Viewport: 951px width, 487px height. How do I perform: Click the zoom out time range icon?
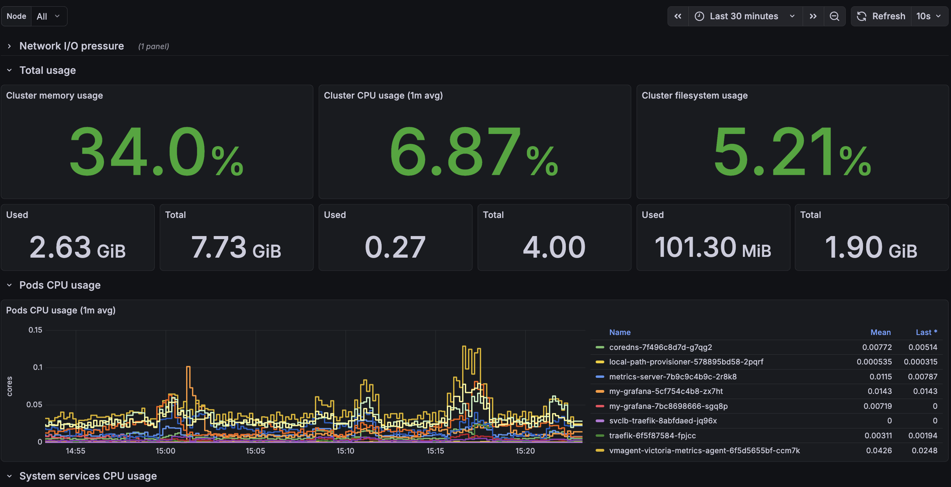click(x=834, y=16)
